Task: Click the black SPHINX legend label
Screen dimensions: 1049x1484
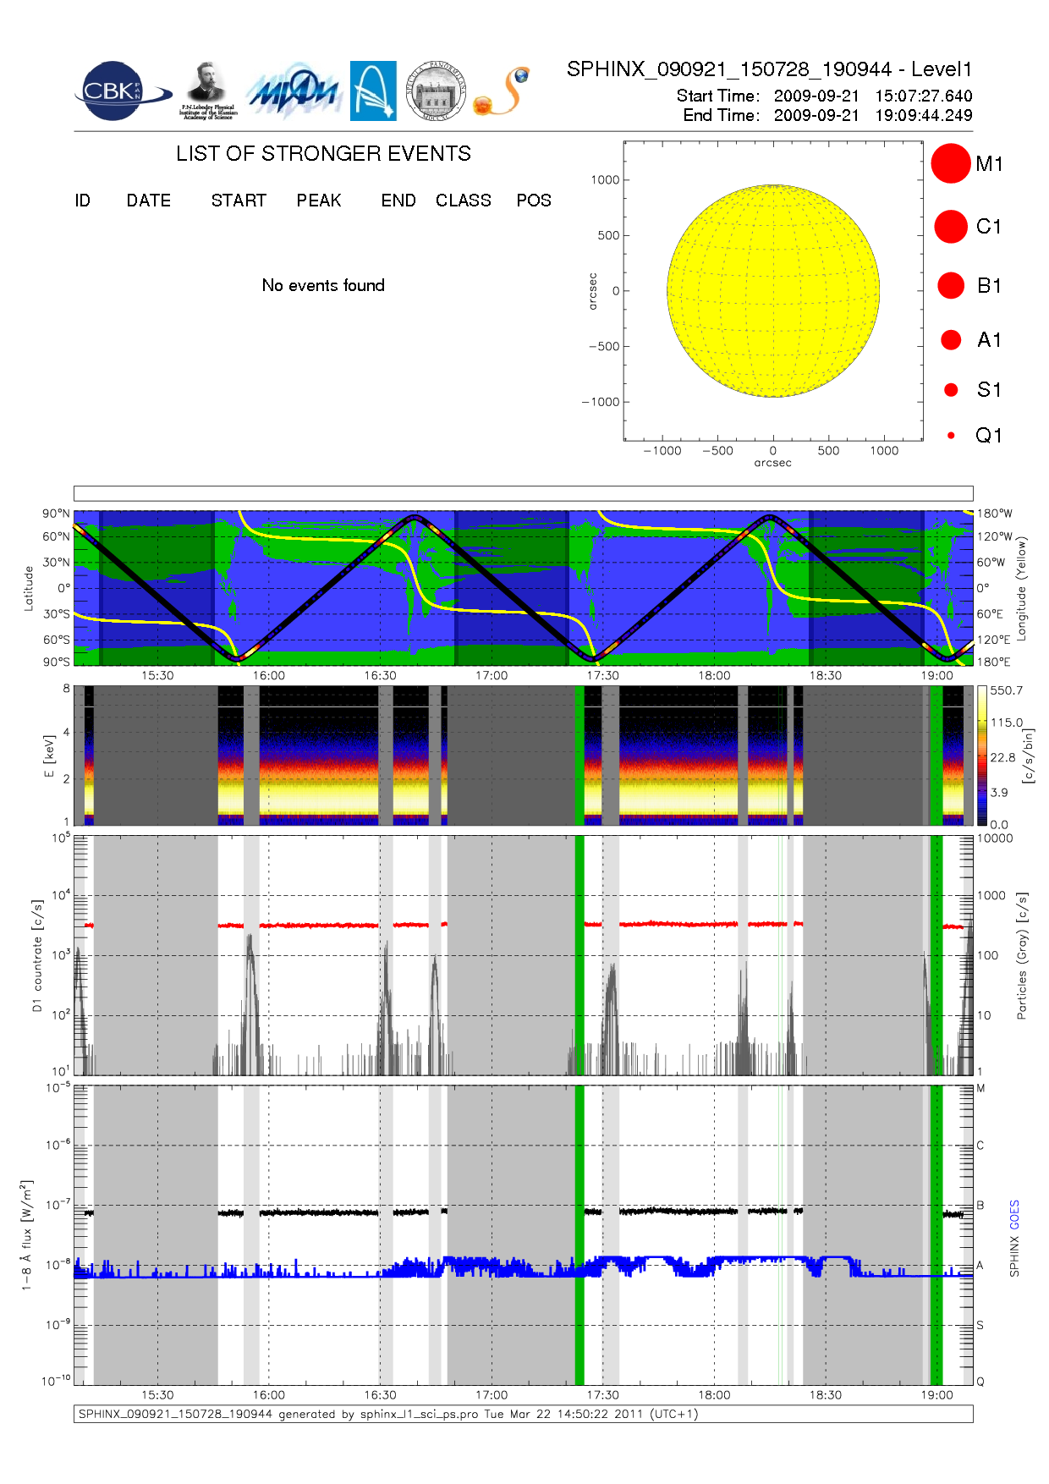Action: [1014, 1256]
